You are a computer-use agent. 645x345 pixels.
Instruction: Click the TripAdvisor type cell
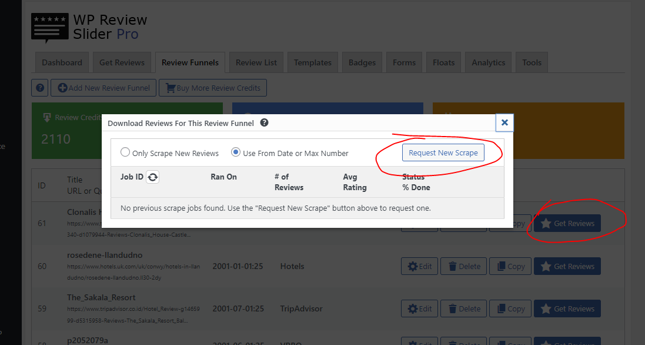click(301, 308)
